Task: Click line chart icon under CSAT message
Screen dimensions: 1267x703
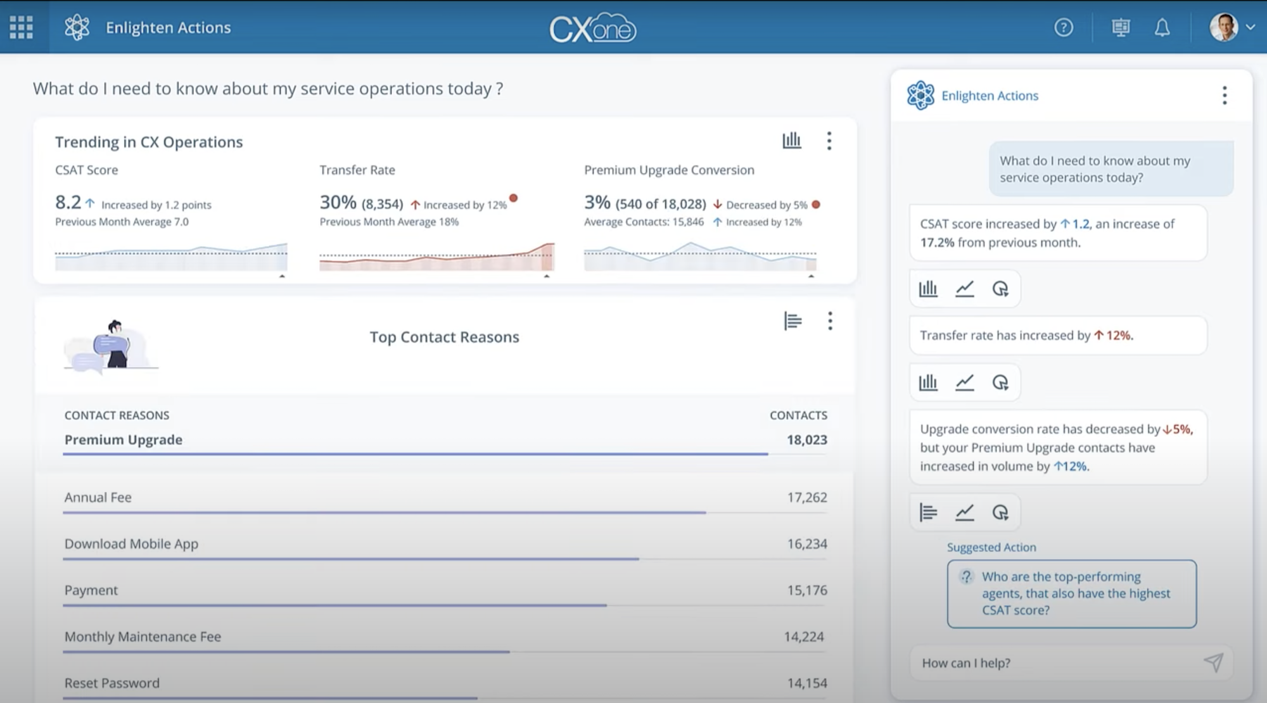Action: click(x=964, y=289)
